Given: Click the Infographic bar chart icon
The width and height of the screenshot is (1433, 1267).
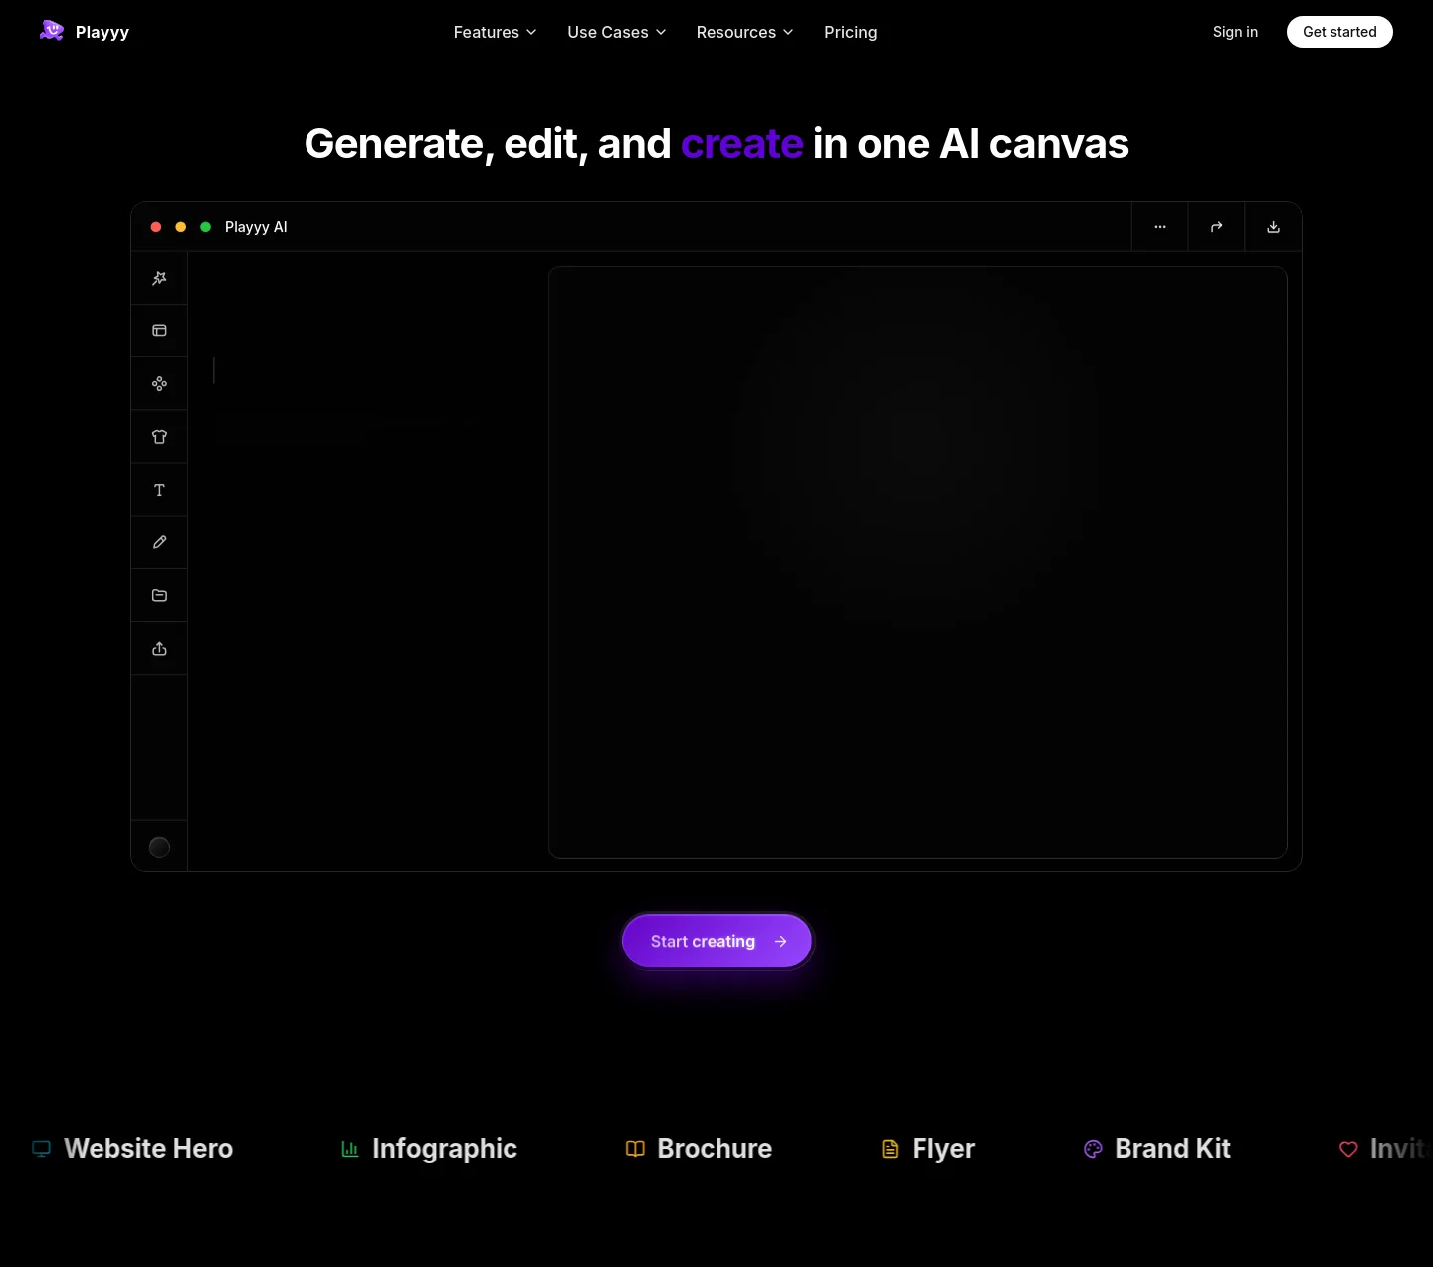Looking at the screenshot, I should tap(350, 1149).
